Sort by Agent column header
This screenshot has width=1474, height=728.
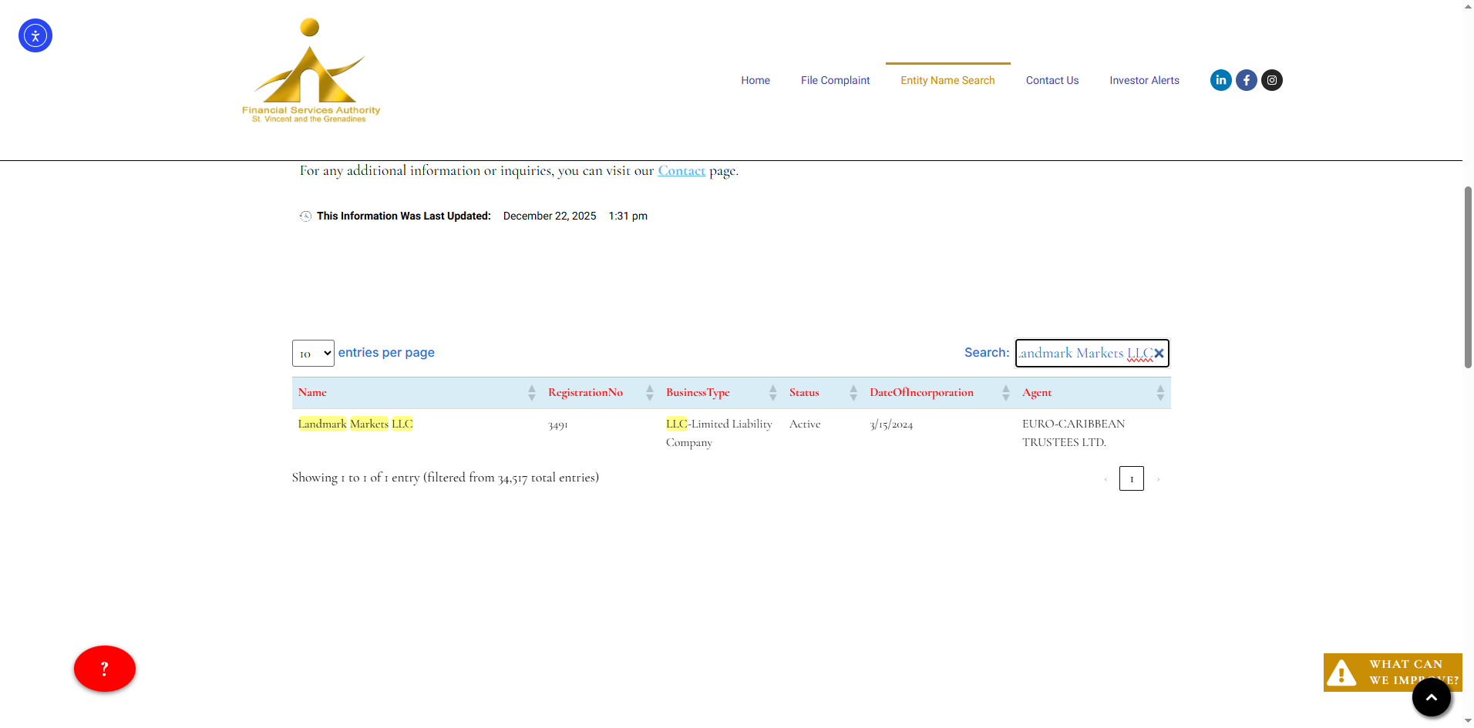[1037, 393]
